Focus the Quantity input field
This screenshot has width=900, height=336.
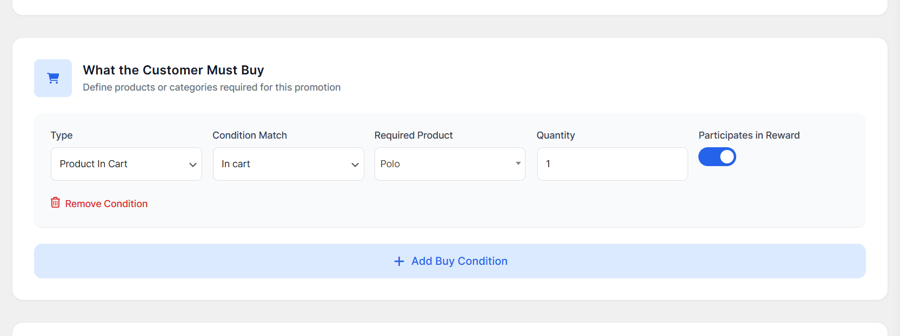(x=612, y=164)
